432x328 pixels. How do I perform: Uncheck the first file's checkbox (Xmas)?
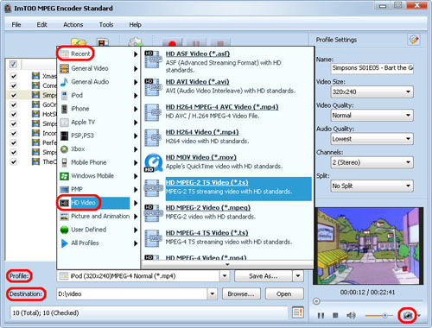pyautogui.click(x=13, y=76)
